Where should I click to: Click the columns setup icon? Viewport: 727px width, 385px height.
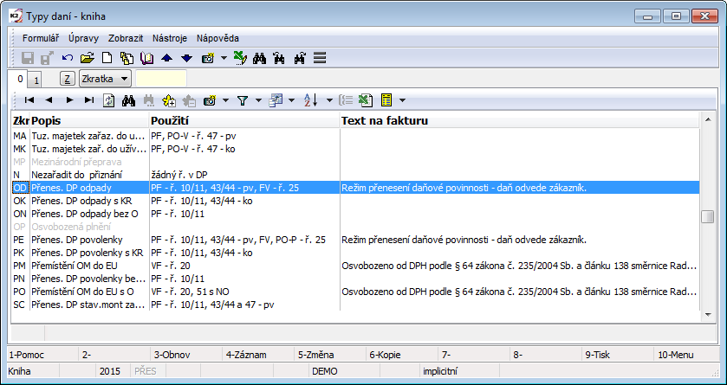coord(276,100)
